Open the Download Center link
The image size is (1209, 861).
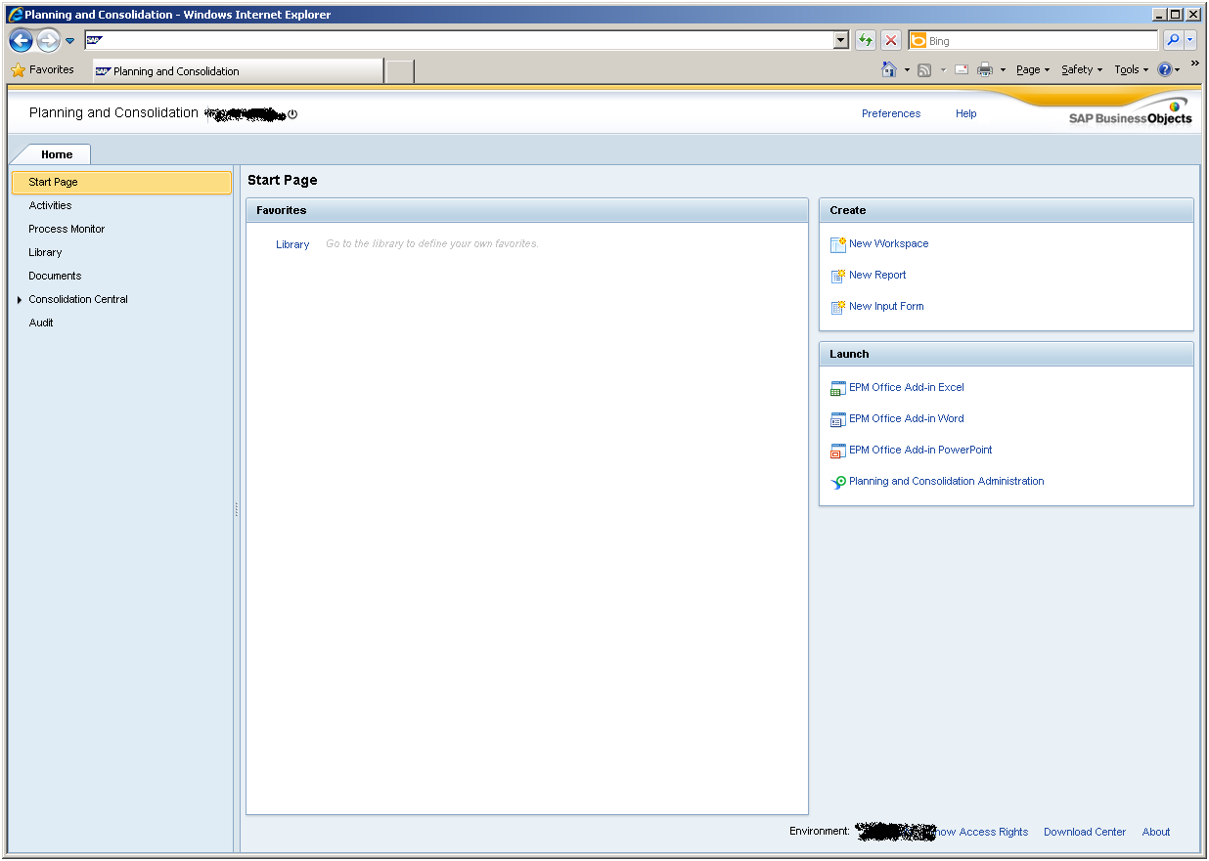click(x=1085, y=833)
